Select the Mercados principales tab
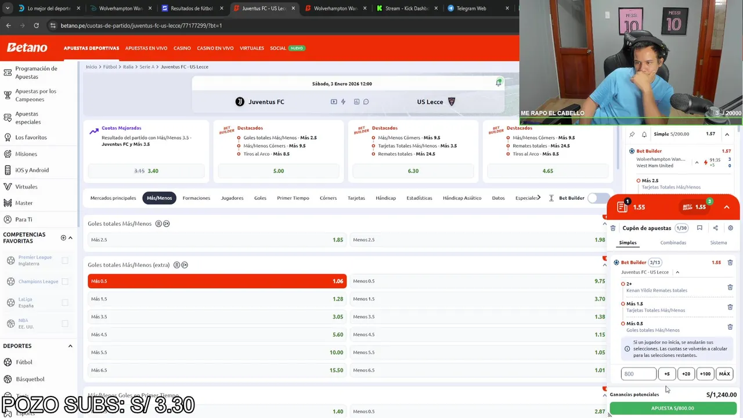 tap(113, 198)
